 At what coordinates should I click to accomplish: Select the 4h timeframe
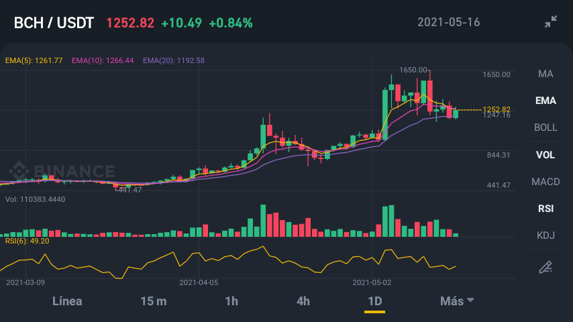click(x=303, y=301)
